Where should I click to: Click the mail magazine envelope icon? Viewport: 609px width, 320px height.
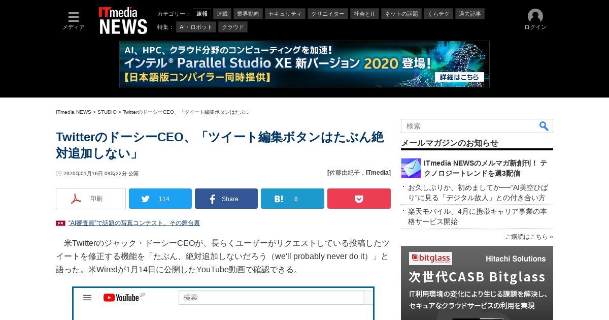coord(411,168)
